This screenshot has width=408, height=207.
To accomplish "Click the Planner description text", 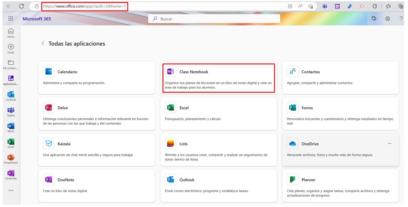I will coord(338,193).
